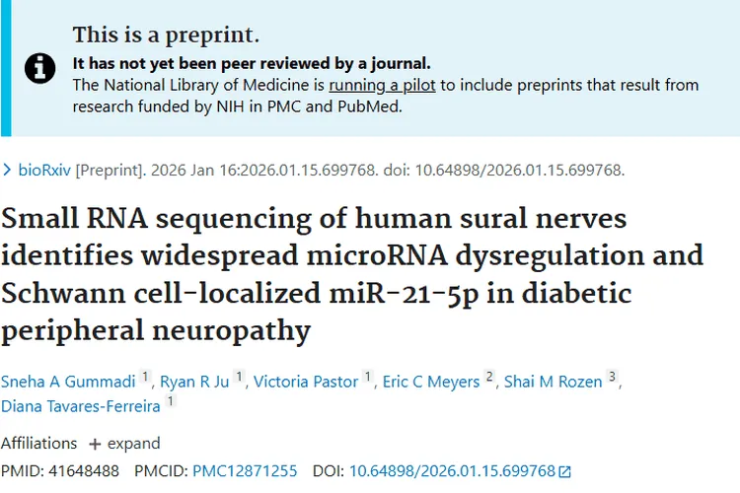
Task: Select author Shai M Rozen
Action: [x=553, y=382]
